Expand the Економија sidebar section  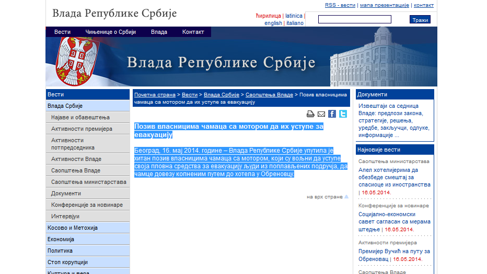pos(61,239)
